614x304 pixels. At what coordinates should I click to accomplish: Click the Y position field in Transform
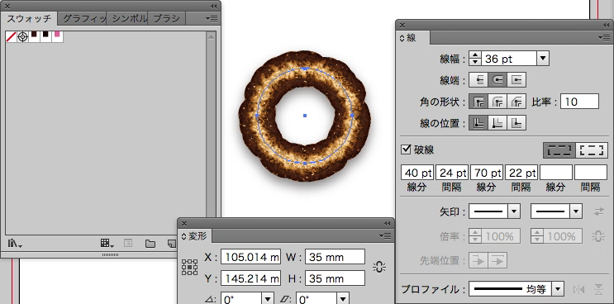(x=250, y=278)
